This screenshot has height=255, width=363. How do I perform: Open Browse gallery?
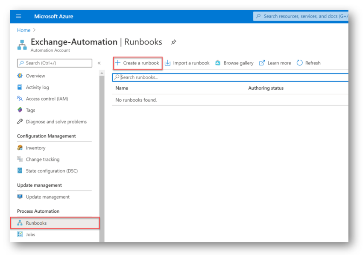click(234, 63)
